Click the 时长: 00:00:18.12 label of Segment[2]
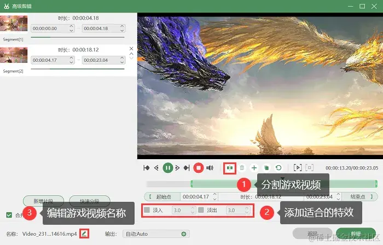 coord(78,50)
